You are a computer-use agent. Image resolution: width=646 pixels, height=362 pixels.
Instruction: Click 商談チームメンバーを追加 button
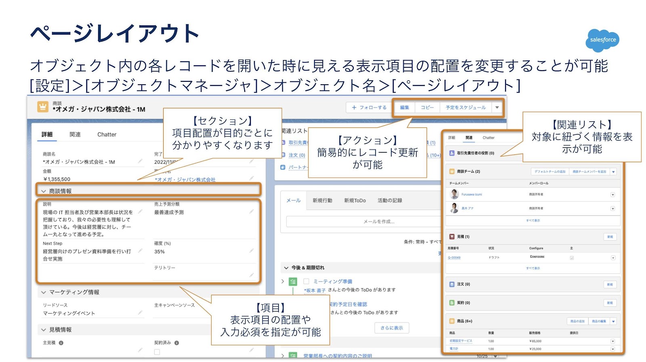click(x=589, y=172)
